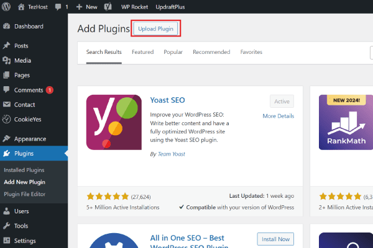Click the Yoast SEO five-star rating
The width and height of the screenshot is (373, 248).
coord(108,197)
